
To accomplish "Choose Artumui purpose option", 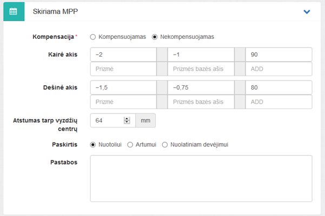I will (130, 145).
